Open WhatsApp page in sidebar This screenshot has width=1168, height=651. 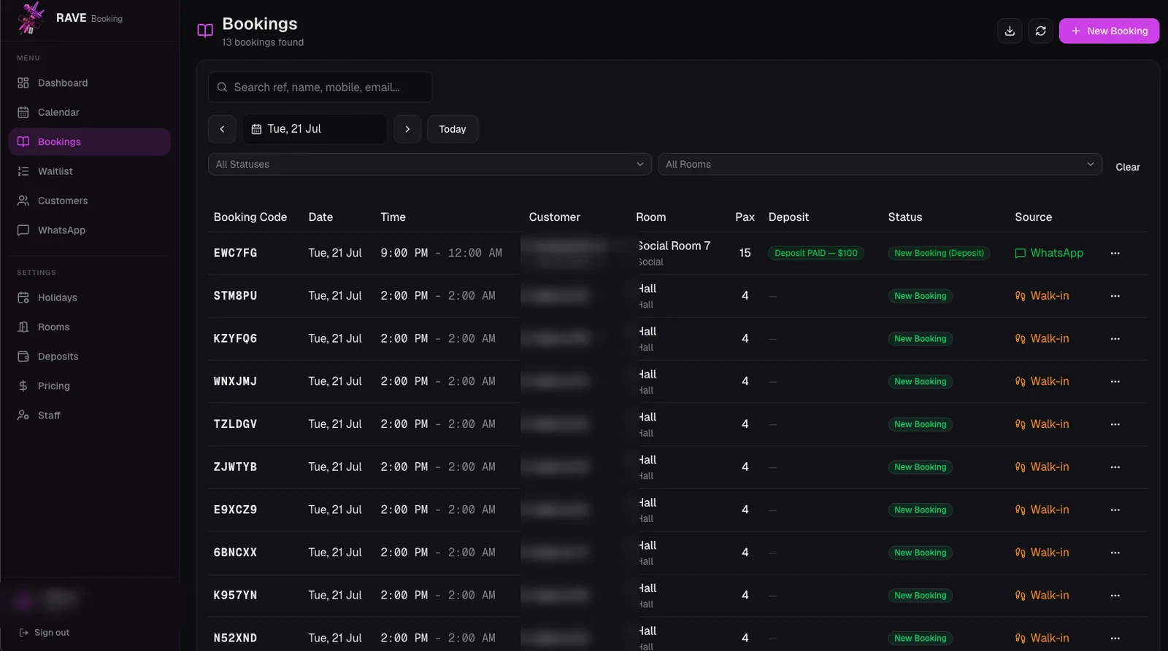[89, 230]
